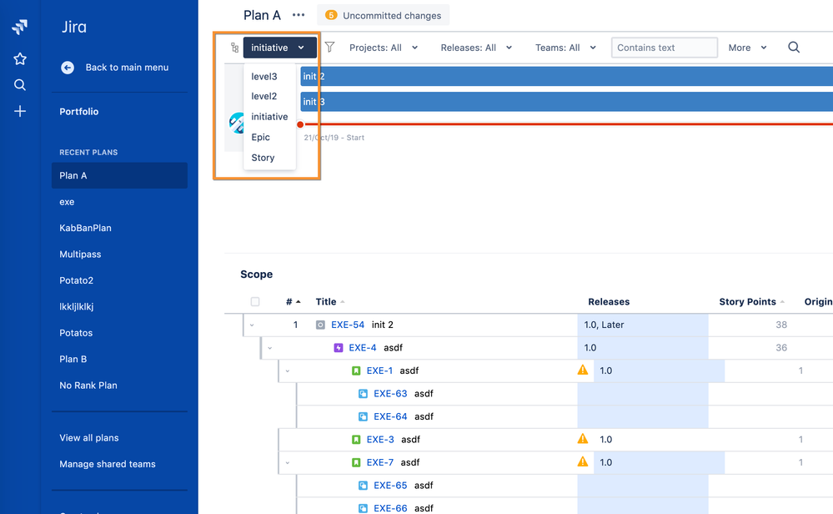
Task: Tick the select-all checkbox in Scope header
Action: coord(255,302)
